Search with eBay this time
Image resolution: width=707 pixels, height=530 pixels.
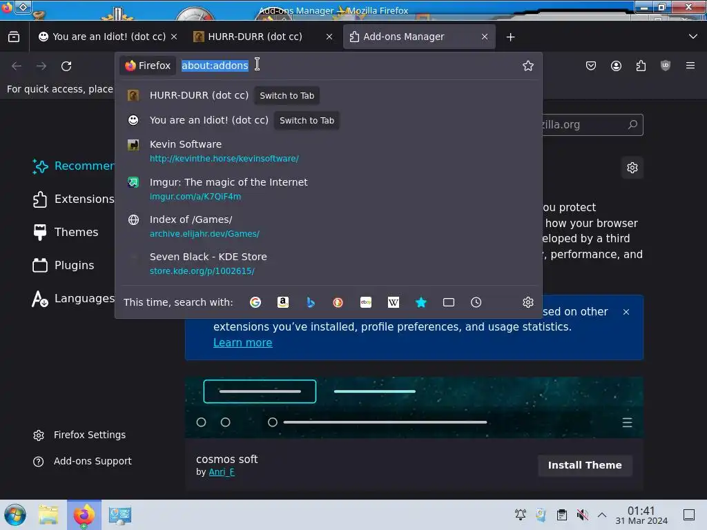[x=366, y=302]
